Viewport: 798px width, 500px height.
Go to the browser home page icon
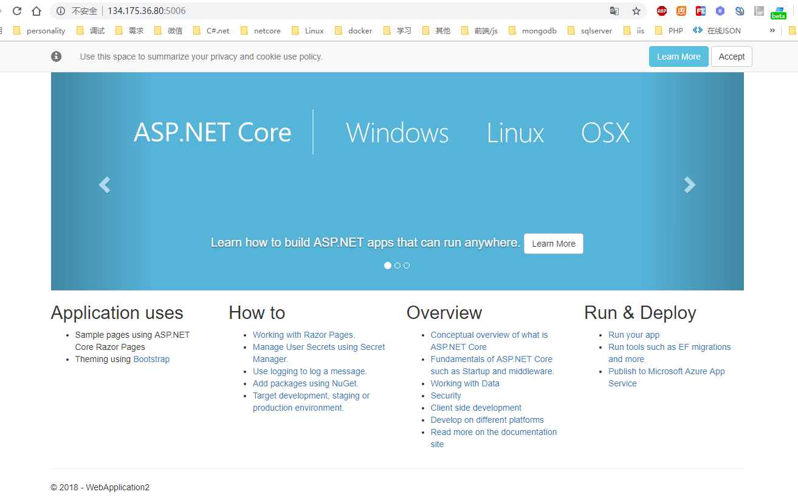[x=36, y=11]
